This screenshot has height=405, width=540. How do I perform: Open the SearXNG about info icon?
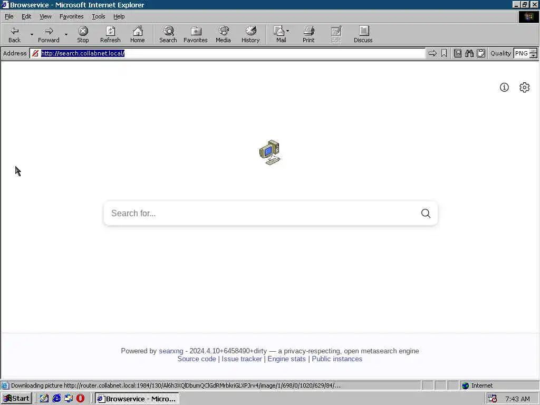pos(504,87)
